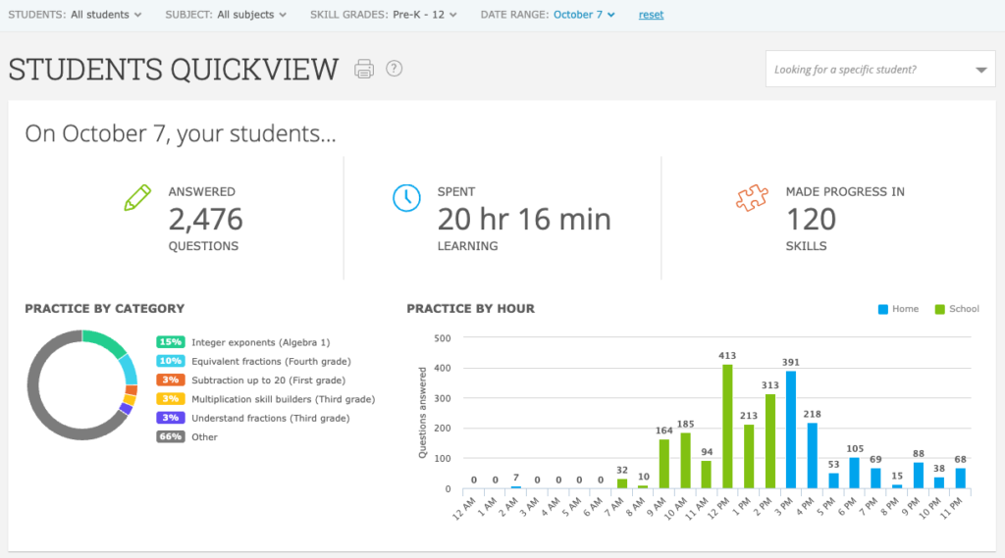The width and height of the screenshot is (1005, 558).
Task: Click the student search field
Action: [869, 70]
